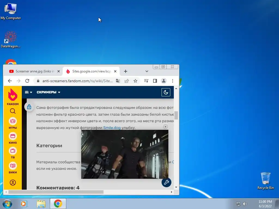
Task: Open the network tray icon
Action: (238, 204)
